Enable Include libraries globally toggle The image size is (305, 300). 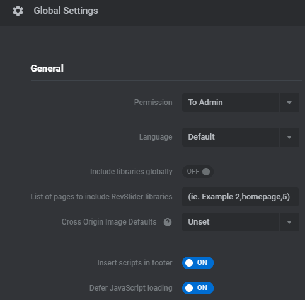click(198, 172)
